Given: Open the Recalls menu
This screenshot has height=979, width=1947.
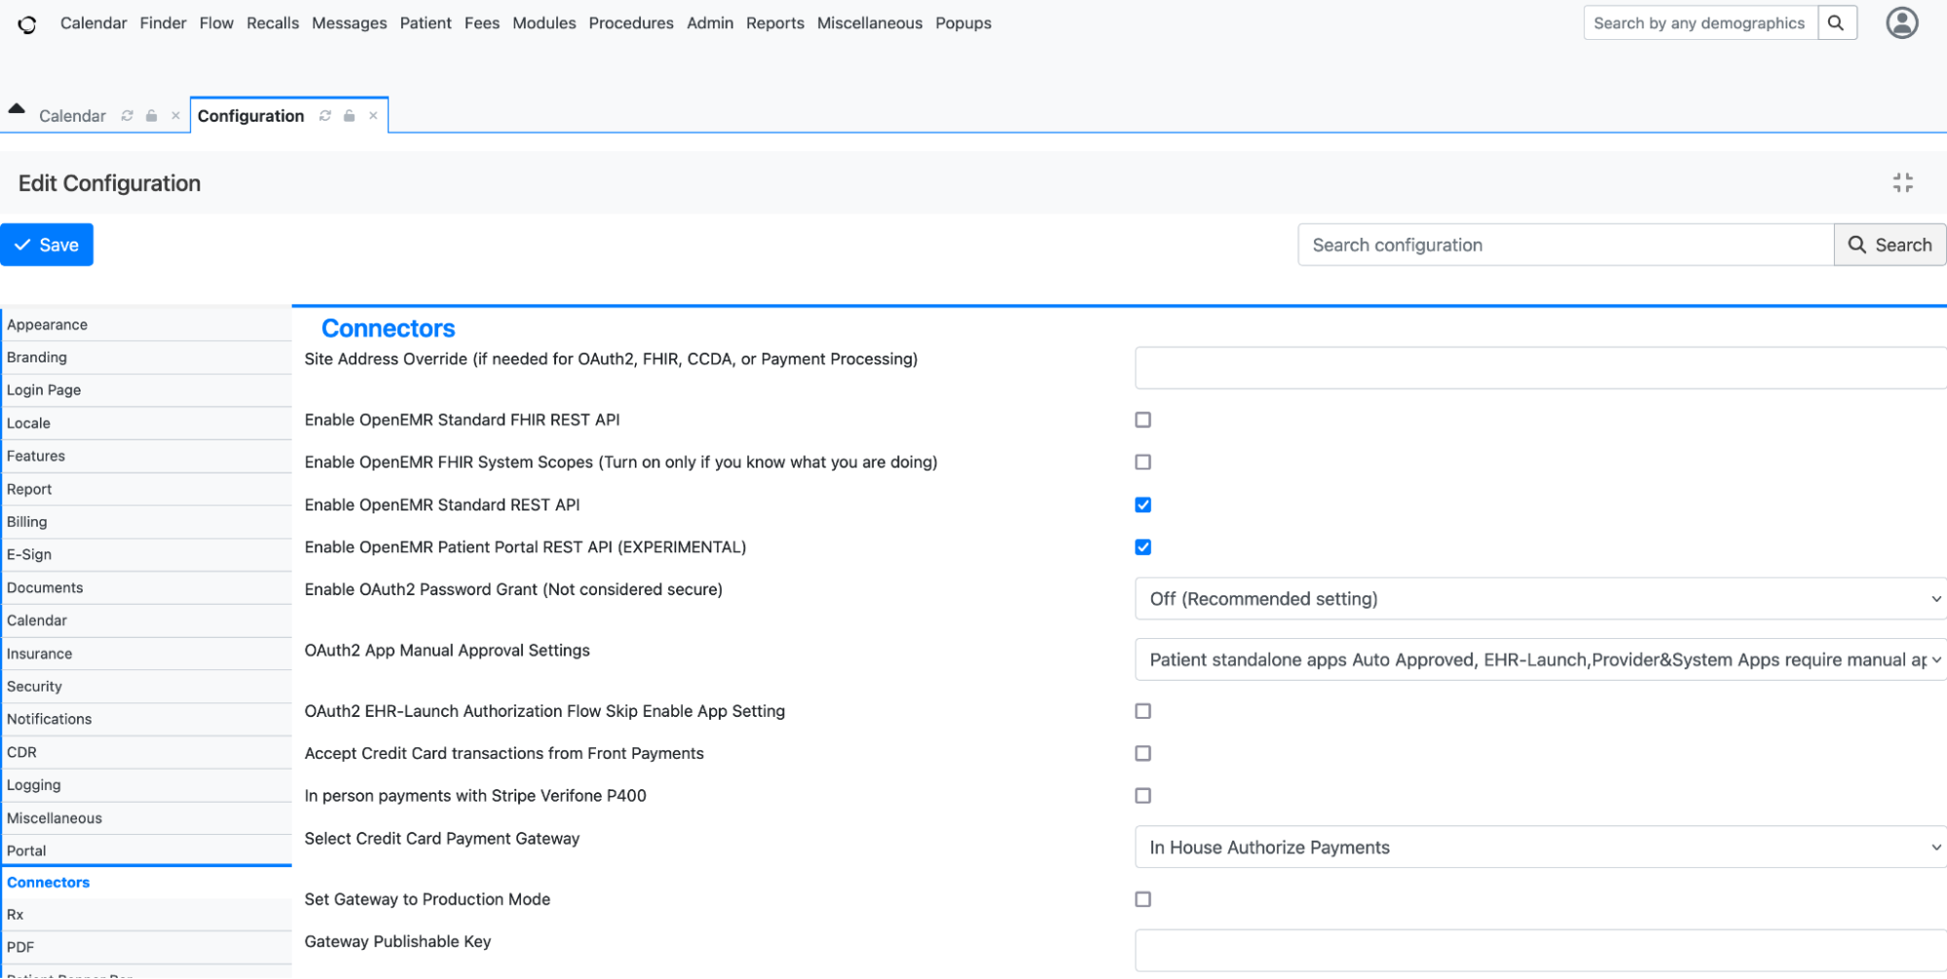Looking at the screenshot, I should (273, 23).
